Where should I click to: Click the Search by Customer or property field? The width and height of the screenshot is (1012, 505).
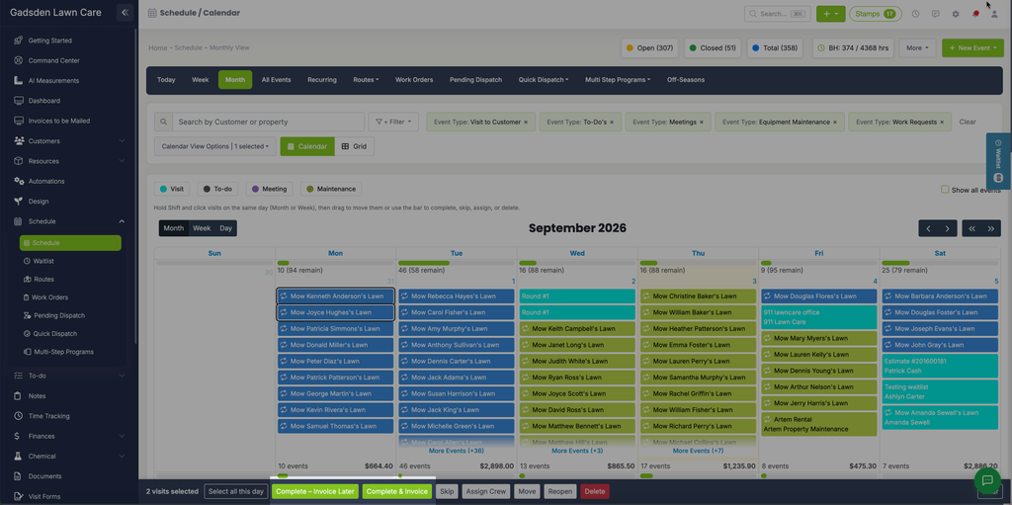pyautogui.click(x=268, y=122)
